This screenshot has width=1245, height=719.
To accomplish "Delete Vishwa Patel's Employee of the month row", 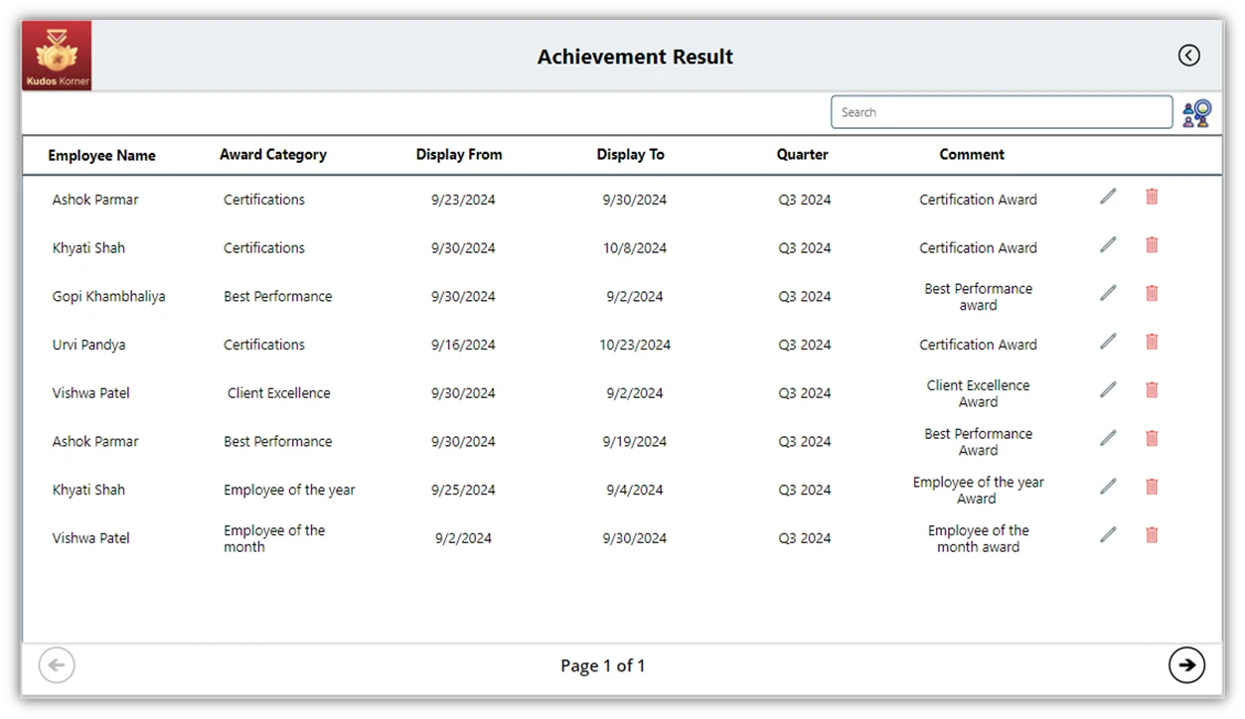I will tap(1152, 535).
